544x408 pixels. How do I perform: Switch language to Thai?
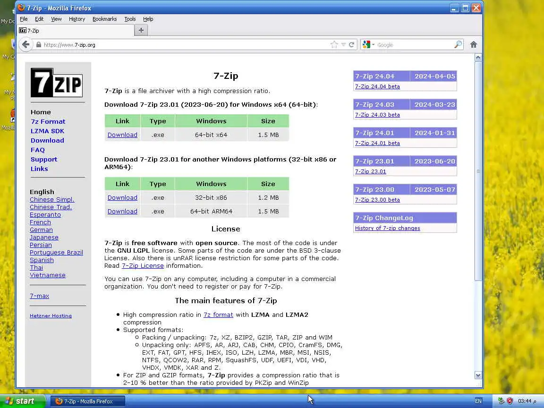[36, 267]
